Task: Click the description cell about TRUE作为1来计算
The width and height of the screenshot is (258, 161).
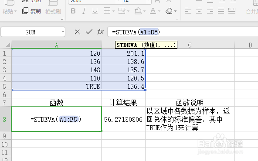Action: [x=190, y=119]
